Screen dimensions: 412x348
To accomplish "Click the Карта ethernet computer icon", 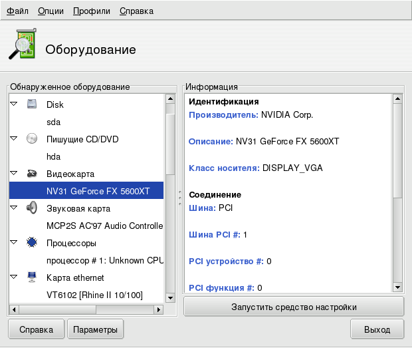I will coord(32,277).
